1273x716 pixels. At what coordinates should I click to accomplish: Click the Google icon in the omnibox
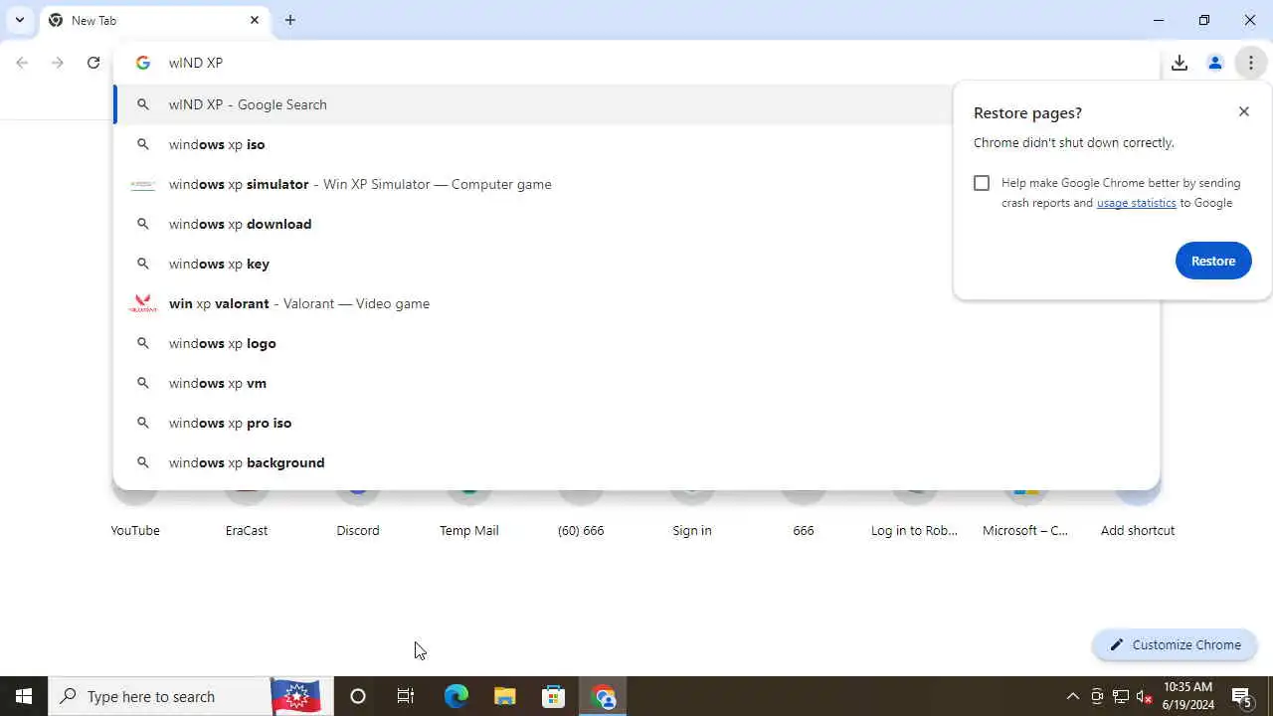pyautogui.click(x=143, y=63)
